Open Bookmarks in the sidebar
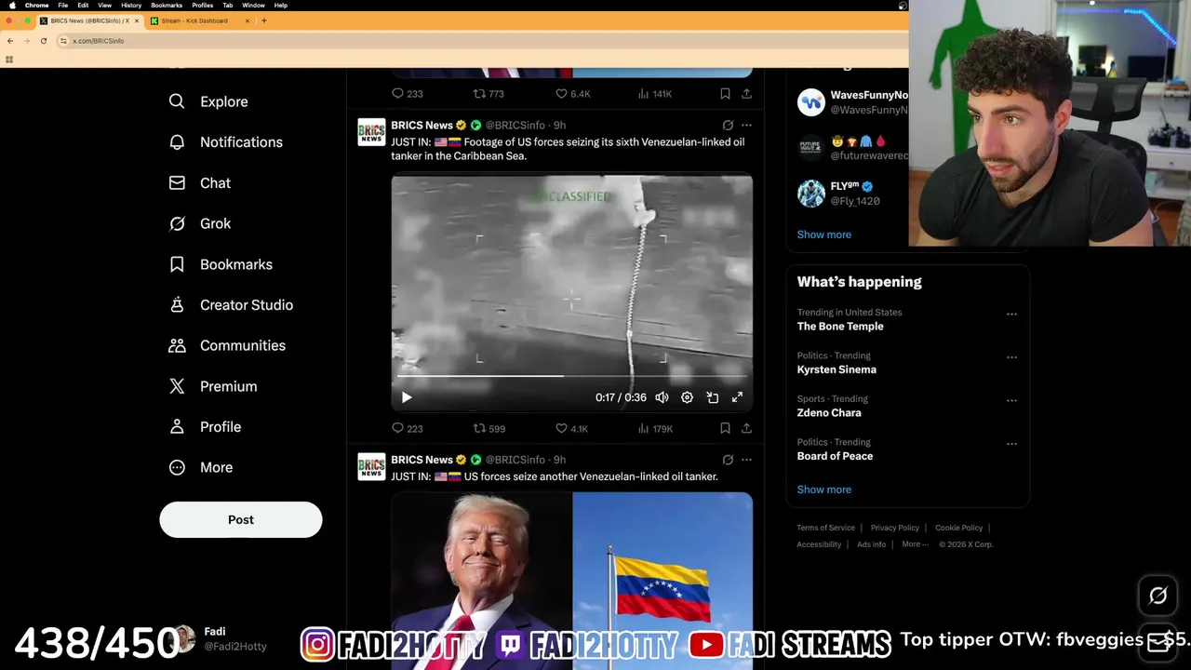Viewport: 1191px width, 670px height. coord(221,264)
